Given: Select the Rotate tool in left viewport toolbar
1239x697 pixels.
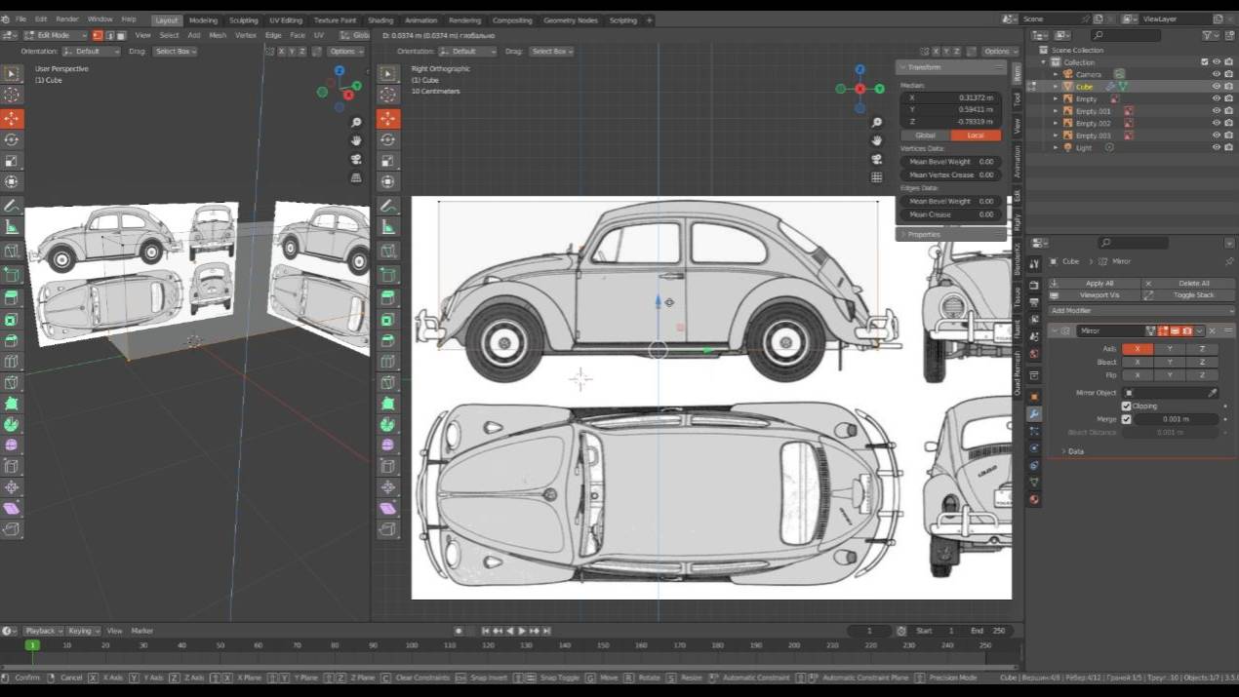Looking at the screenshot, I should click(x=12, y=139).
